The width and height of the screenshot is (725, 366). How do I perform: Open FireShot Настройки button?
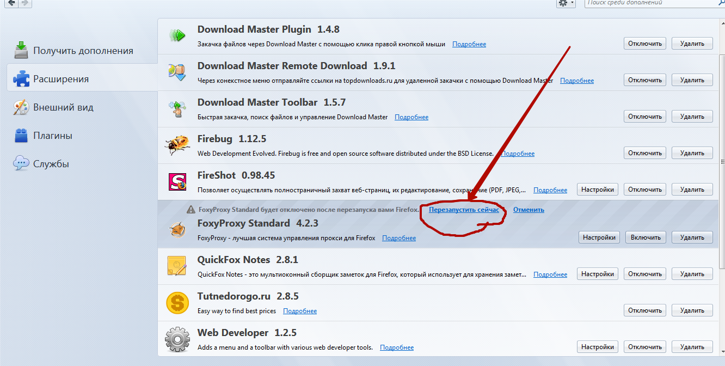598,190
